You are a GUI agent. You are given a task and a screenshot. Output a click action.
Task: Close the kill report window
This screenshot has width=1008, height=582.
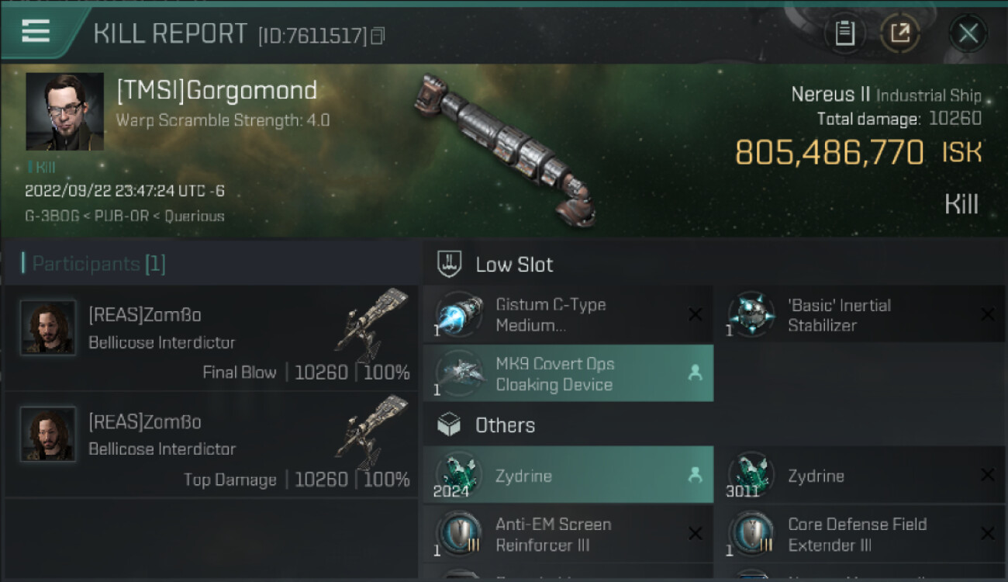coord(968,33)
